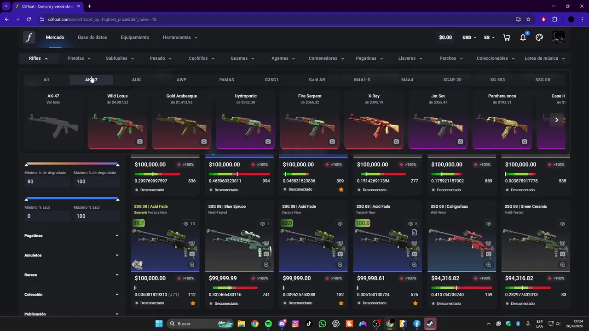Toggle watch eye on $99,999.00 Acid Fade
Image resolution: width=589 pixels, height=331 pixels.
pyautogui.click(x=340, y=224)
